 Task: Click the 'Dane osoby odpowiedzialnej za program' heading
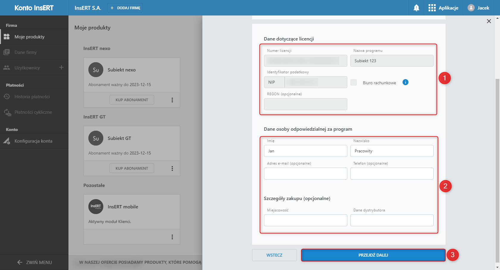point(308,129)
